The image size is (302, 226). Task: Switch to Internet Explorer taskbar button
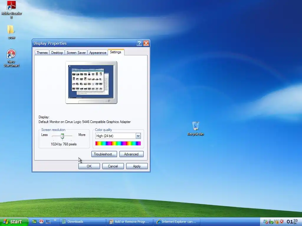(177, 222)
